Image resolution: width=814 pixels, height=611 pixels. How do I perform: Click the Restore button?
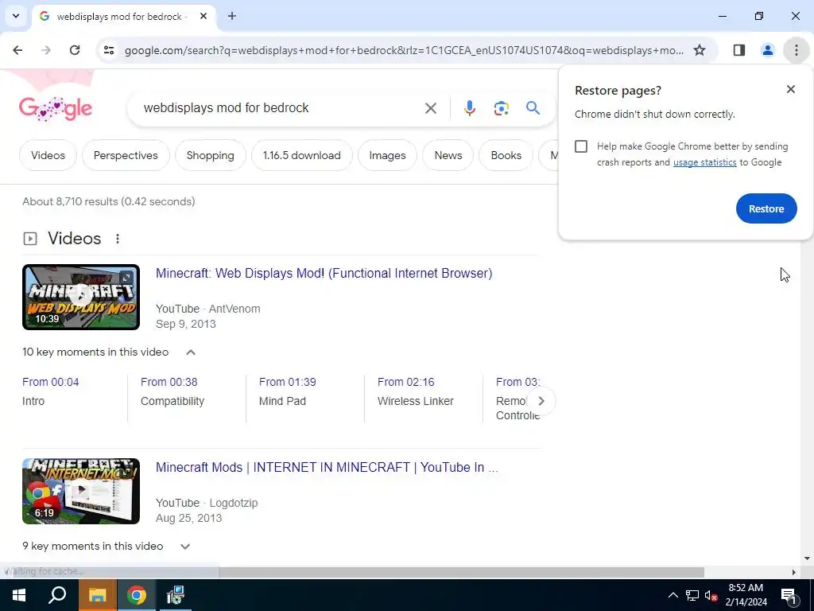click(x=766, y=208)
